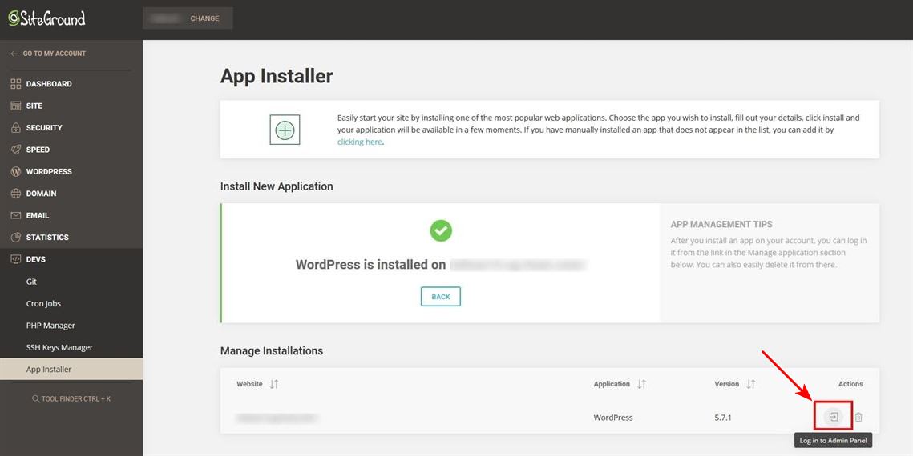Click the Domain globe icon
Image resolution: width=913 pixels, height=456 pixels.
(16, 194)
